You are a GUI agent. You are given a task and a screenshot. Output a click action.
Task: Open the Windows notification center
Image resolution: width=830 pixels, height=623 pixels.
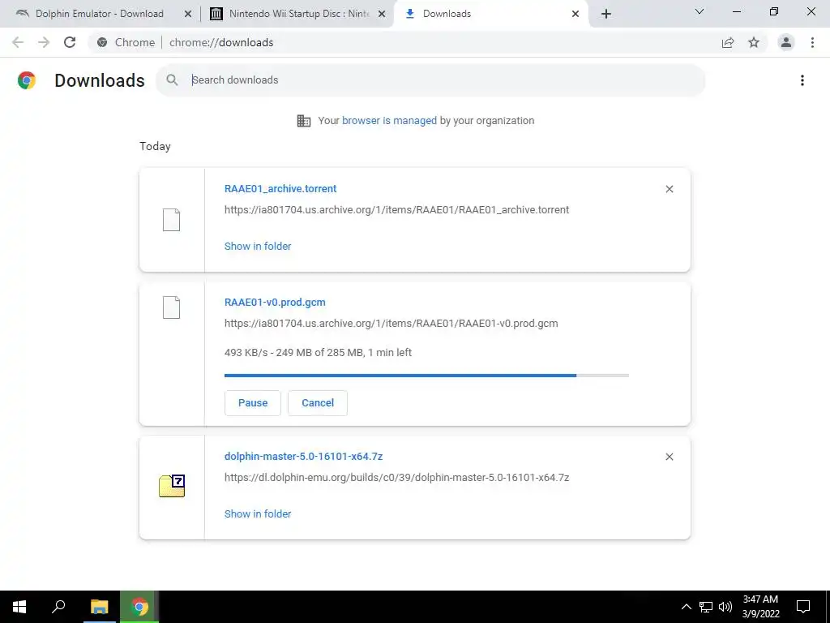pos(803,607)
